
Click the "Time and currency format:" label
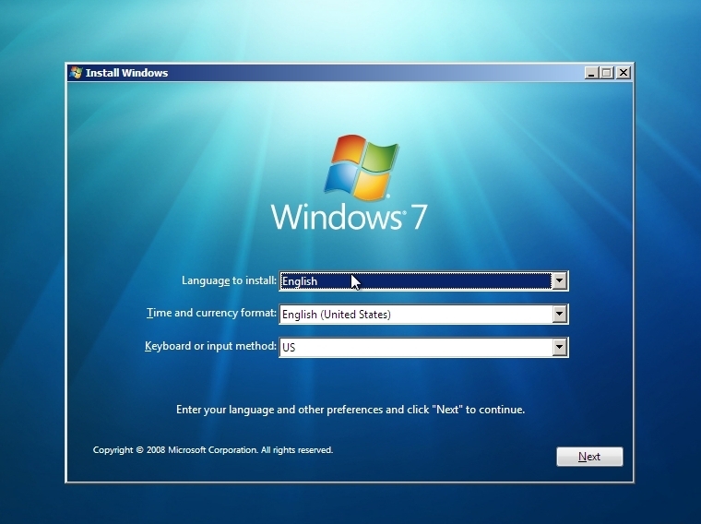[x=211, y=313]
